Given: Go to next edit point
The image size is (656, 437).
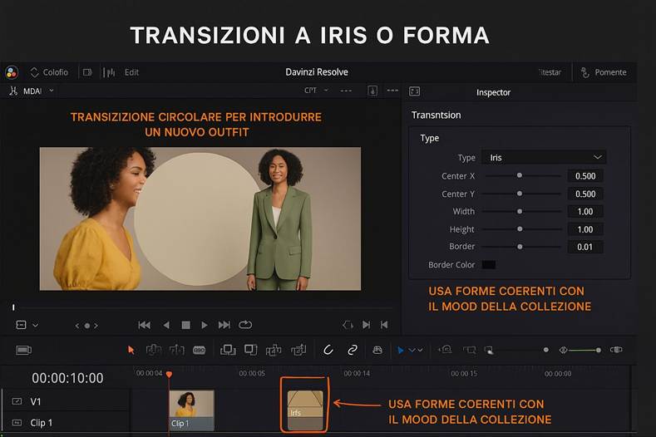Looking at the screenshot, I should pyautogui.click(x=367, y=325).
